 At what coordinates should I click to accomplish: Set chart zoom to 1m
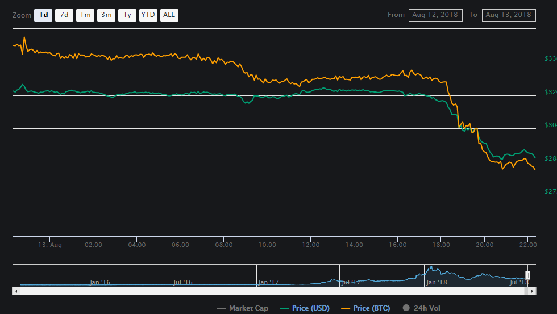(85, 15)
